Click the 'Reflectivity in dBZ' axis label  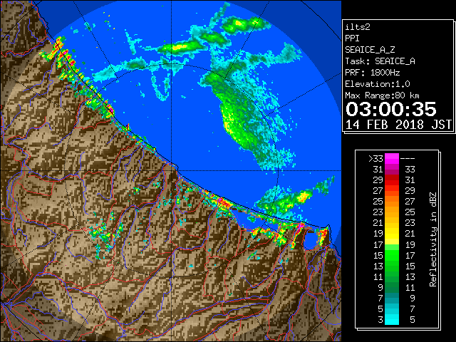point(433,239)
